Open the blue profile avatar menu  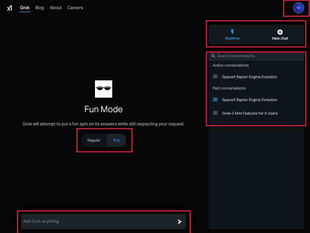tap(298, 8)
